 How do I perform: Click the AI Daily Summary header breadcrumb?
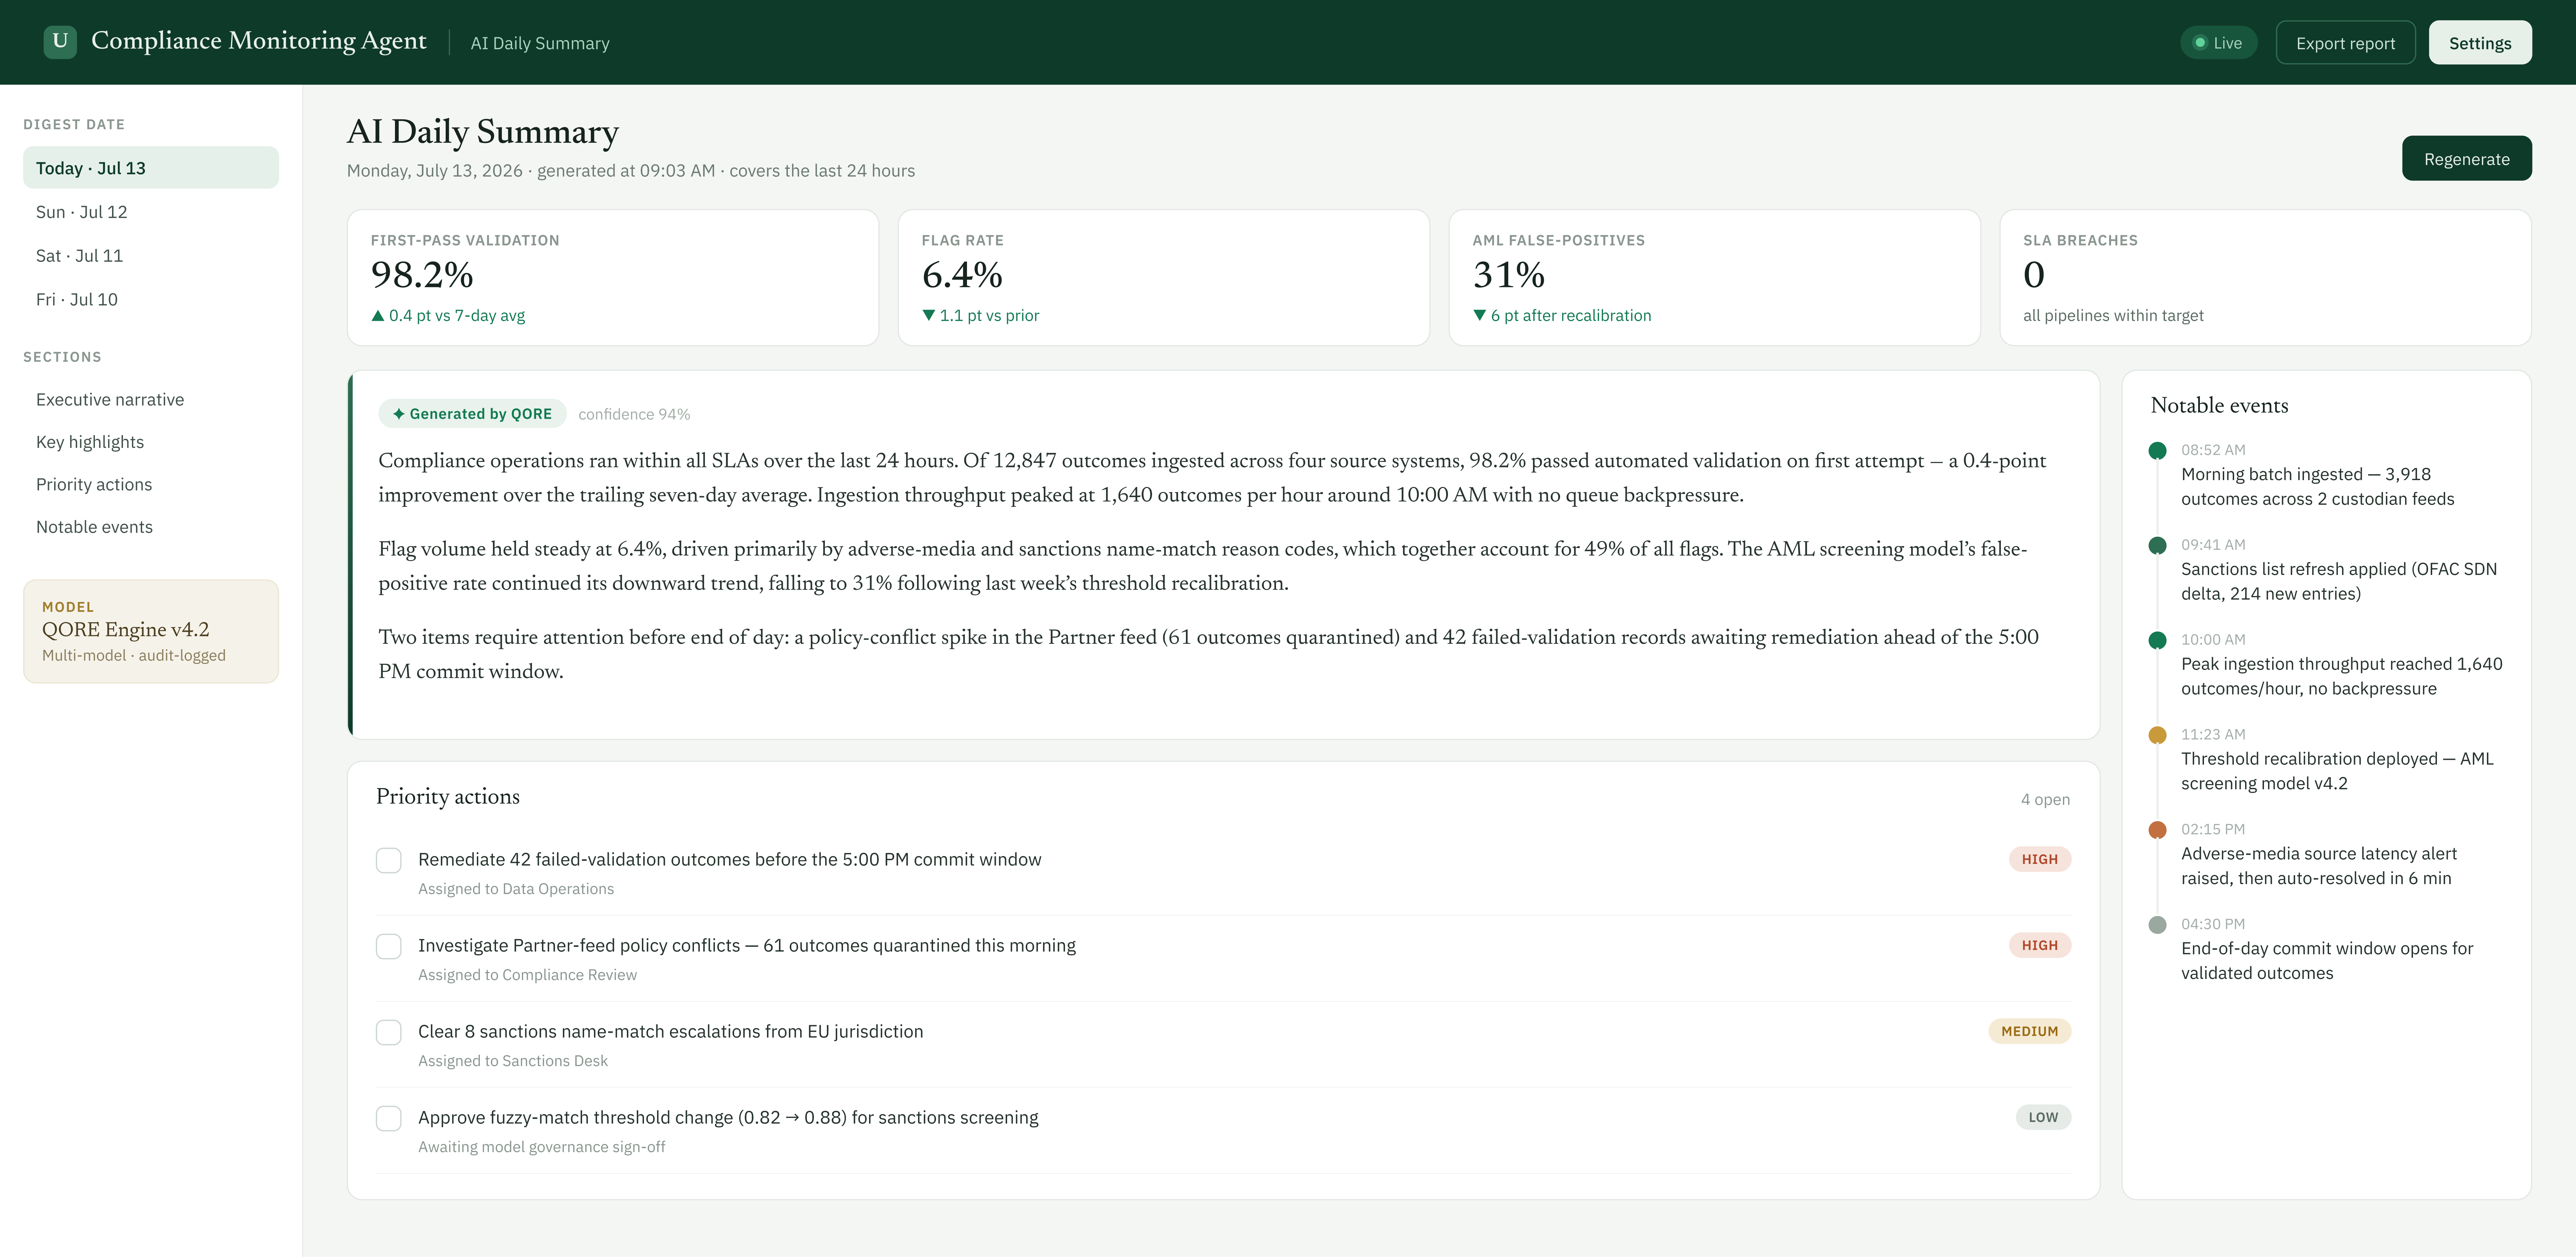click(540, 43)
